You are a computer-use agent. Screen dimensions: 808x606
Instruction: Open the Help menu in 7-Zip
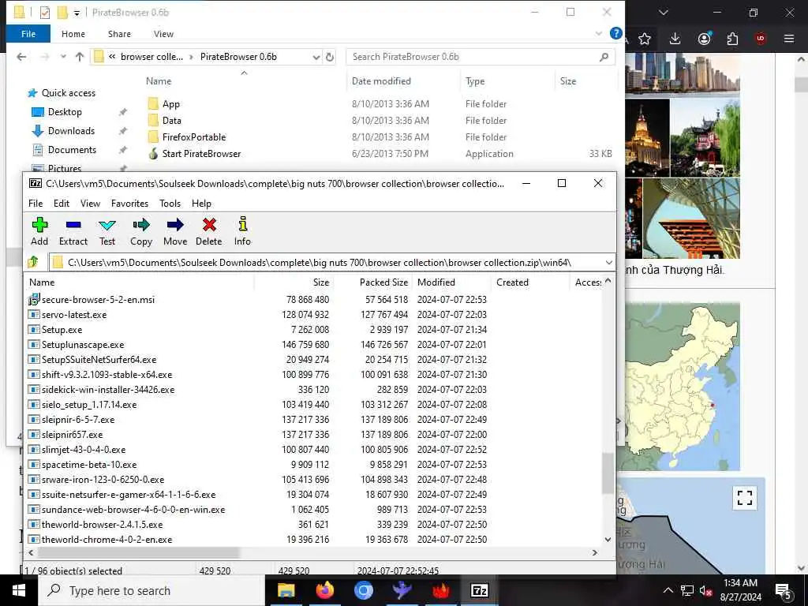point(201,204)
